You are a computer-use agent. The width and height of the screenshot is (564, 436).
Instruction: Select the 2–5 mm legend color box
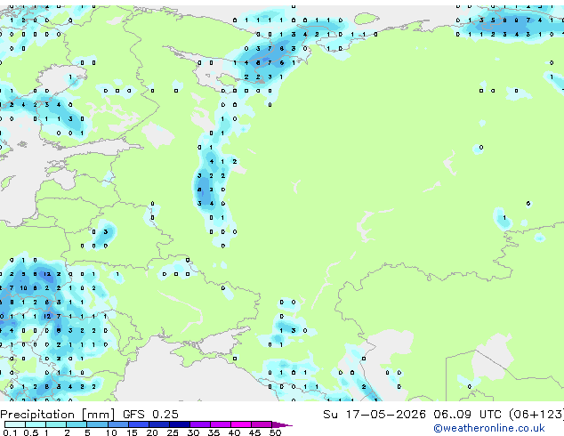point(77,424)
